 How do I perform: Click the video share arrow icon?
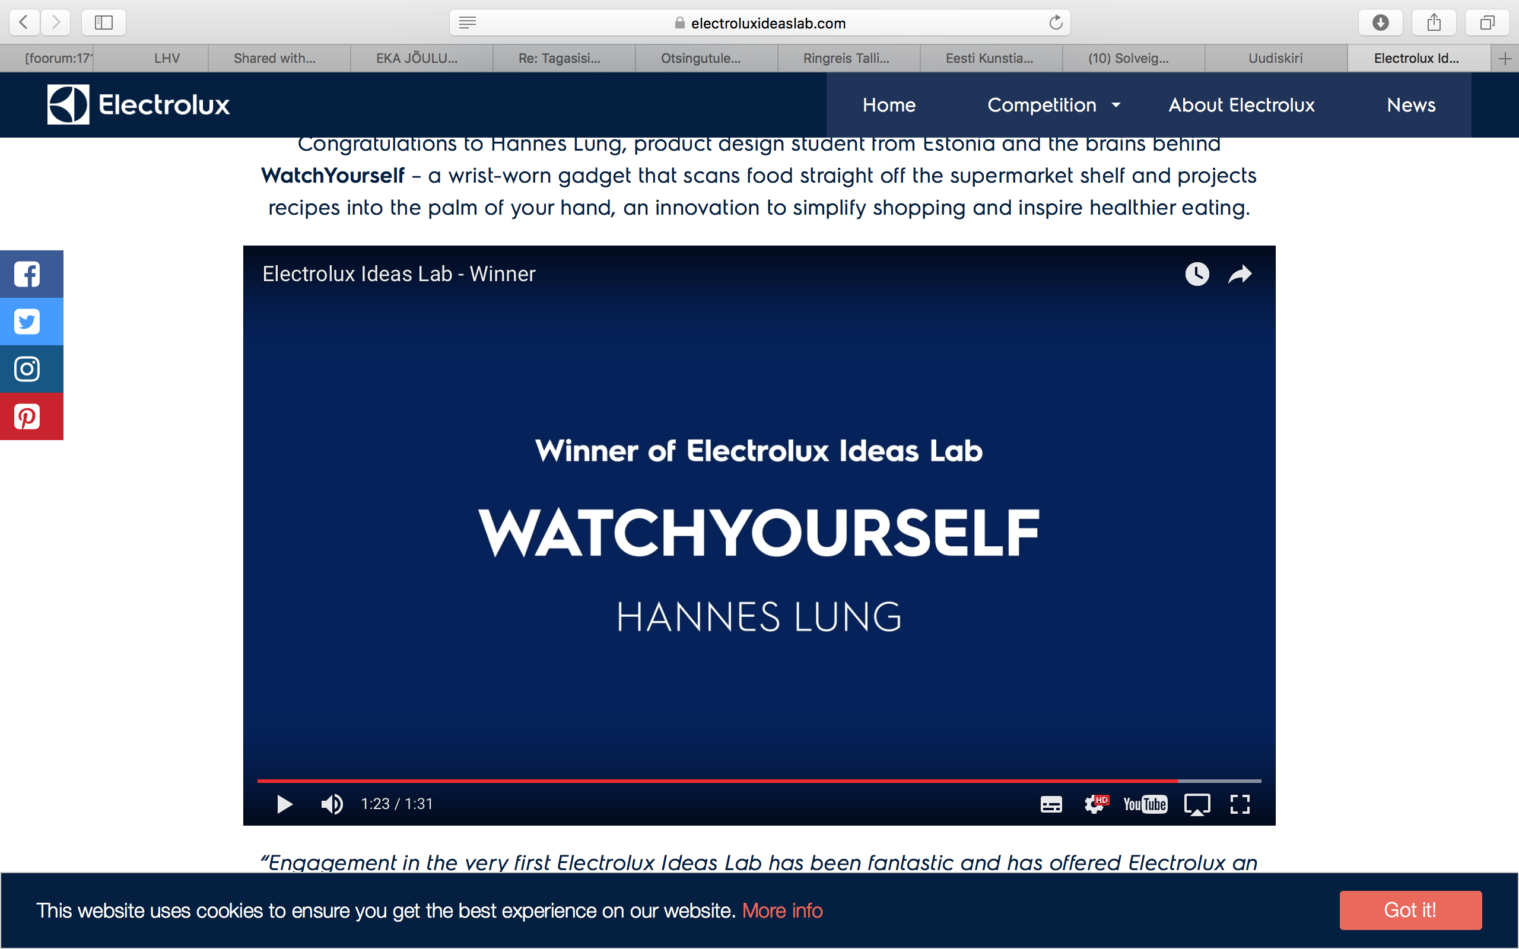1240,274
